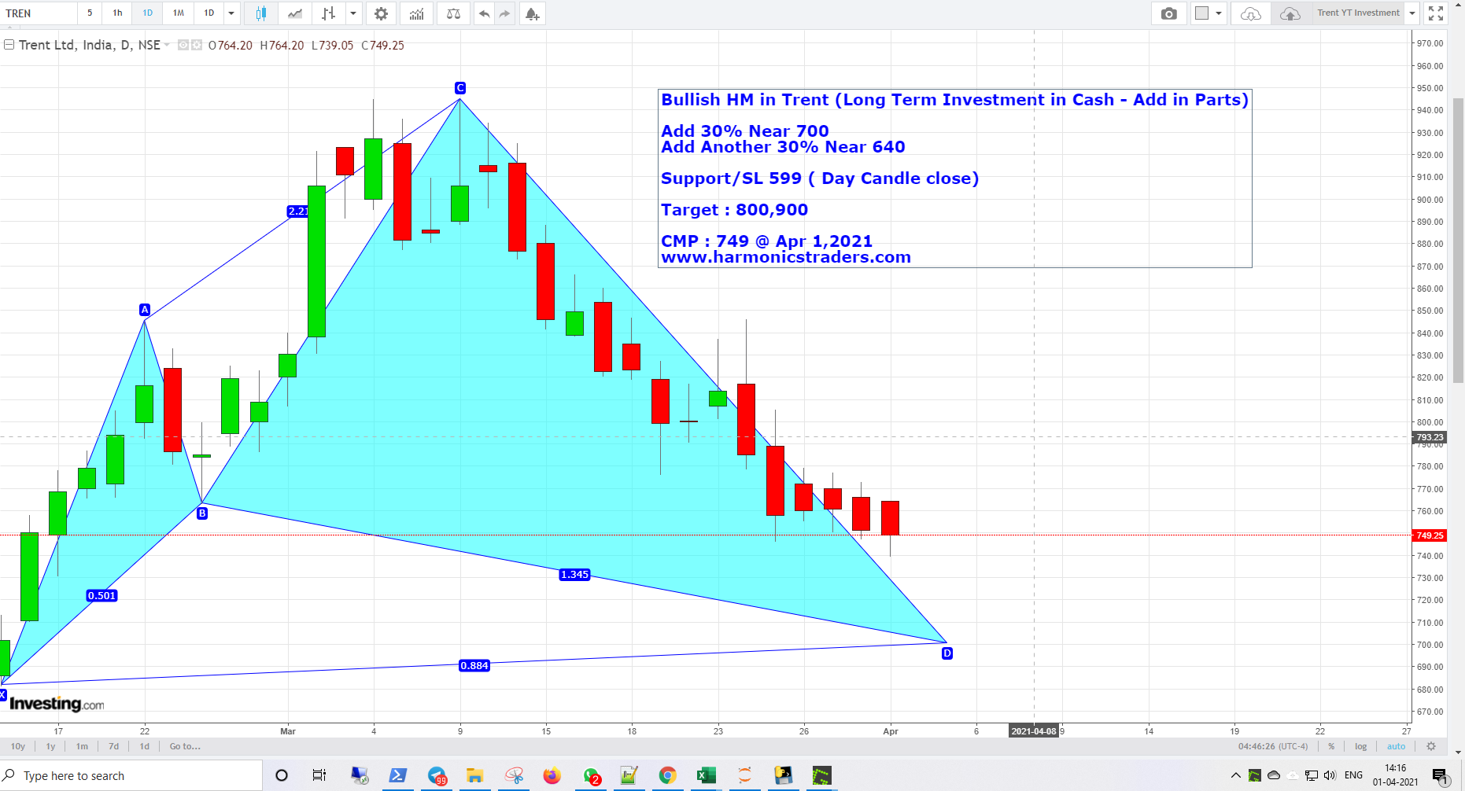Open the Compare instruments tool

453,13
